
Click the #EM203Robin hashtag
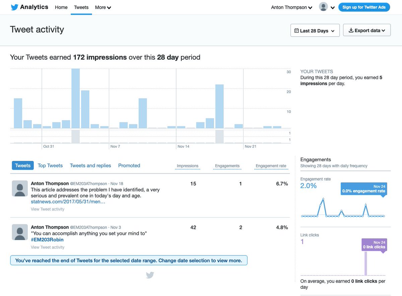pyautogui.click(x=47, y=240)
